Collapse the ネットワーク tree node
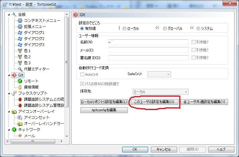Image resolution: width=239 pixels, height=157 pixels. coord(9,130)
